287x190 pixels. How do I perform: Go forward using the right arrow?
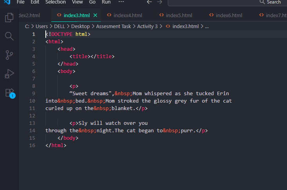159,2
